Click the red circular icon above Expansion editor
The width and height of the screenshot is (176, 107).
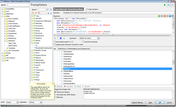click(165, 16)
